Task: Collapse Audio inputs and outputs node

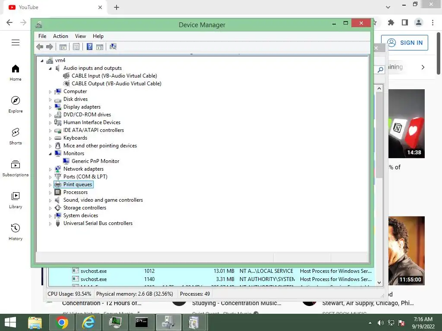Action: click(50, 69)
